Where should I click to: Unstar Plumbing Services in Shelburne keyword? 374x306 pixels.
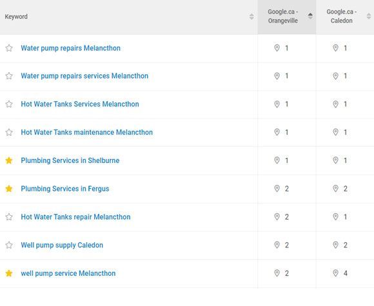[x=9, y=160]
